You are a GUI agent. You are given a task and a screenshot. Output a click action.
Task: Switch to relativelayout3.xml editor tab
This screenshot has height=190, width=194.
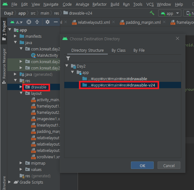tap(91, 23)
